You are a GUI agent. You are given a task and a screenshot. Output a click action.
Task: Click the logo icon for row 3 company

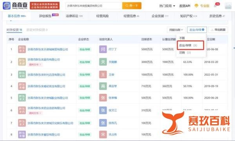[x=22, y=75]
